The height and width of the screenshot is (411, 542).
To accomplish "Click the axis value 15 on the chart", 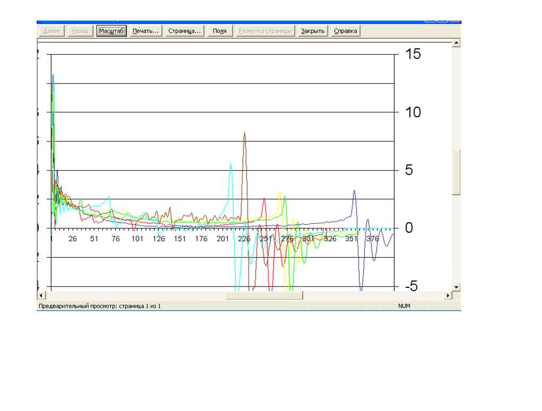I will [x=413, y=54].
